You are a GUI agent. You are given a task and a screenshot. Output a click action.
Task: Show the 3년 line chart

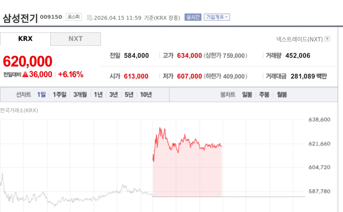pyautogui.click(x=114, y=94)
